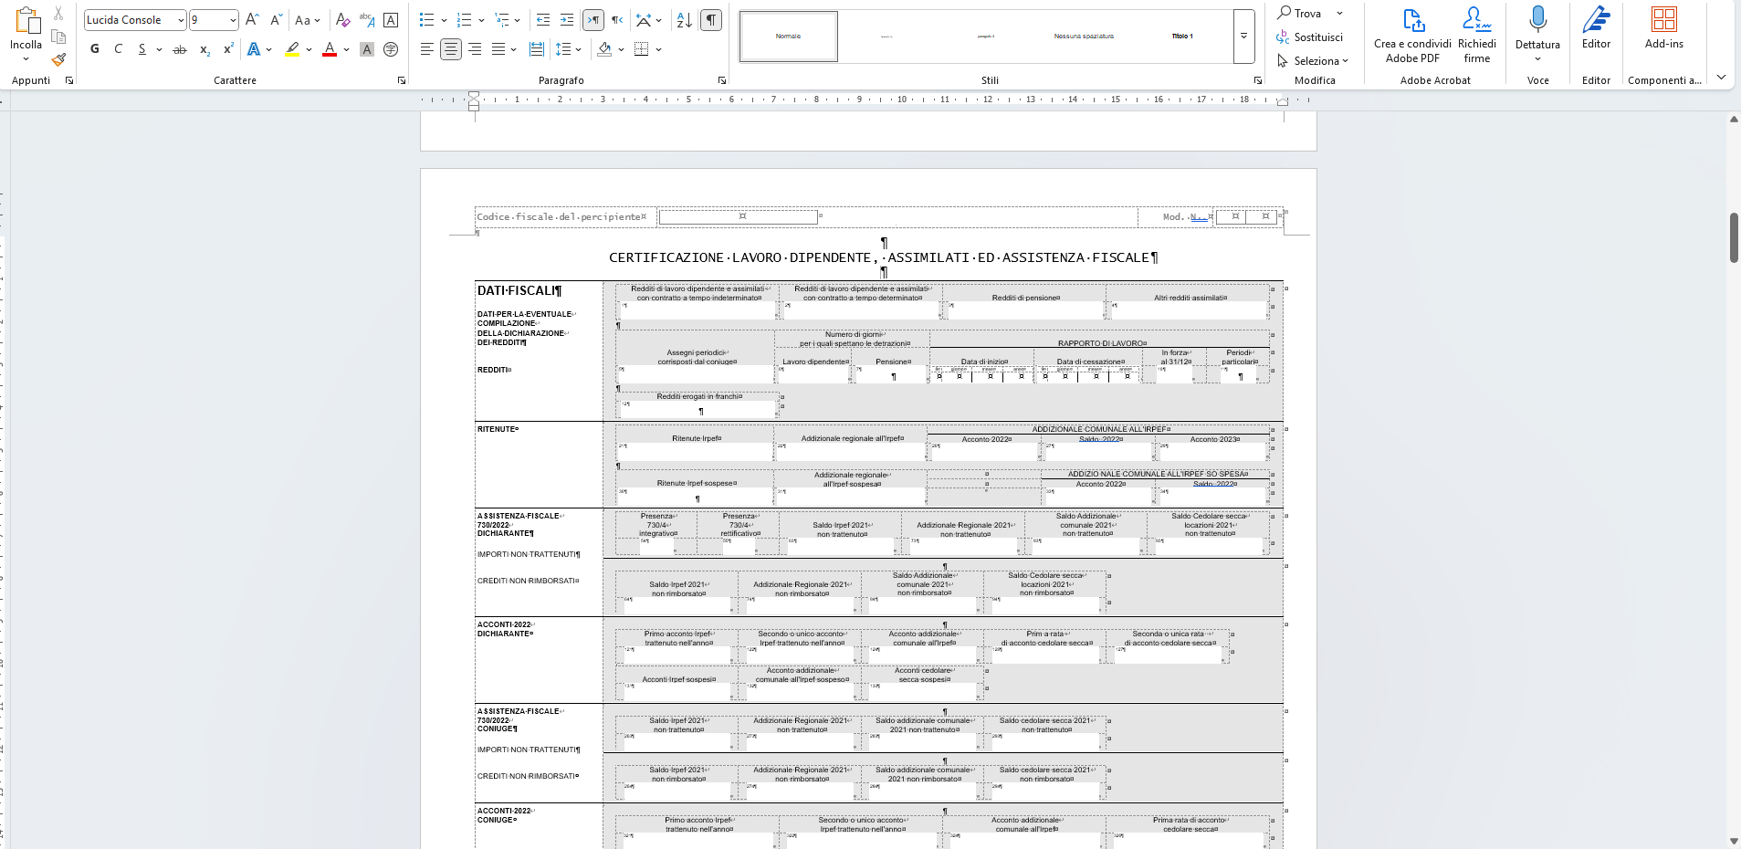The image size is (1741, 849).
Task: Click Sostituisci button
Action: [1310, 37]
